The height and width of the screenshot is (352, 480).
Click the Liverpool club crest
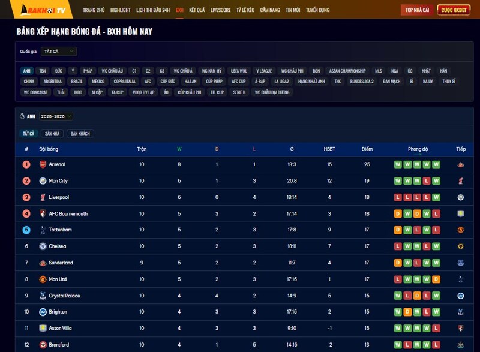click(x=43, y=197)
